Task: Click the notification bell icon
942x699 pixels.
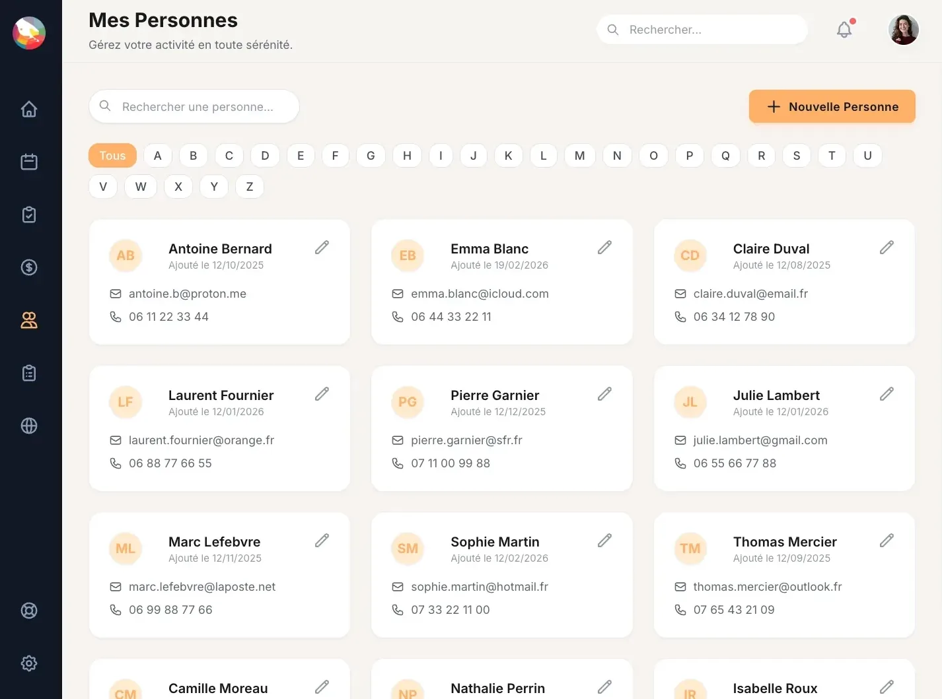Action: point(844,29)
